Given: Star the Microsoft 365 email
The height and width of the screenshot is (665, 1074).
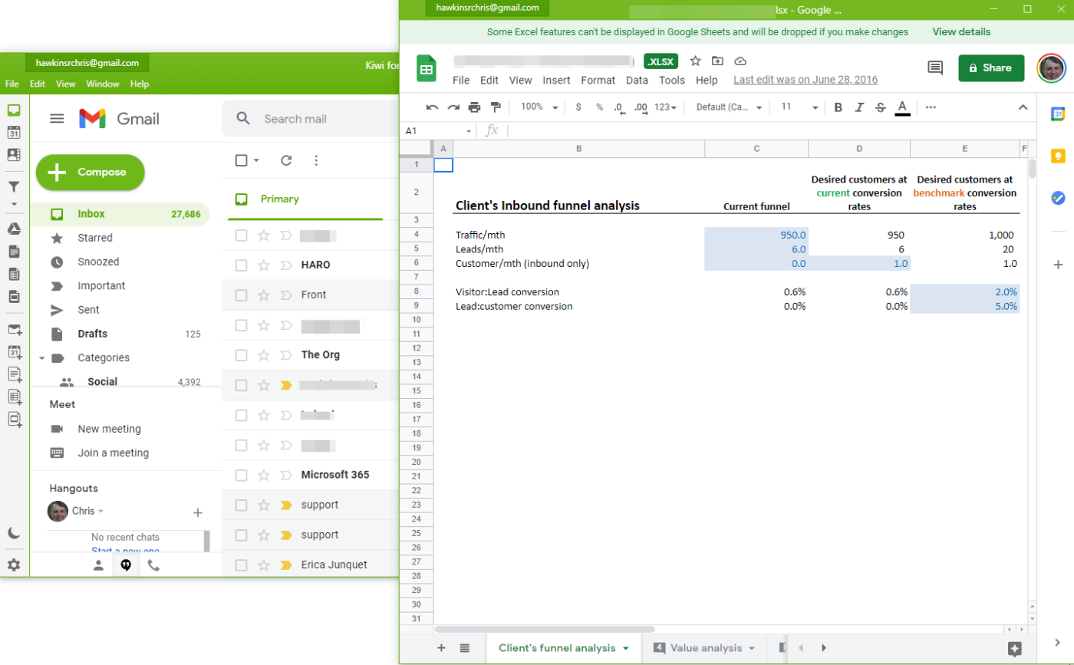Looking at the screenshot, I should tap(264, 475).
